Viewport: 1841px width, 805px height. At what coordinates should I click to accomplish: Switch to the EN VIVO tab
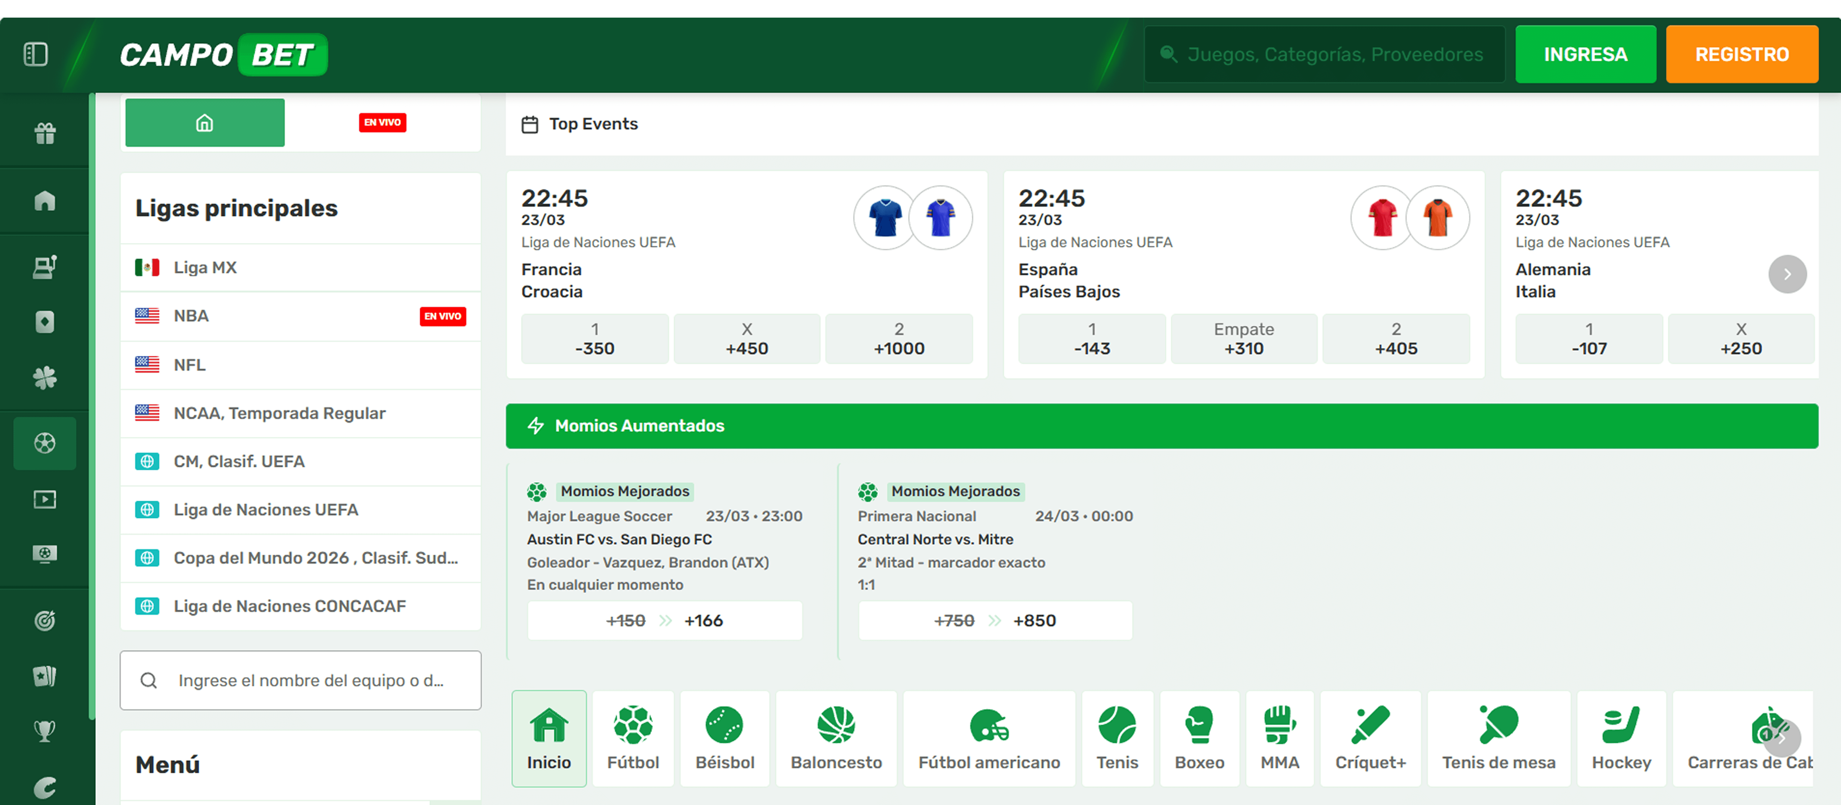(382, 123)
